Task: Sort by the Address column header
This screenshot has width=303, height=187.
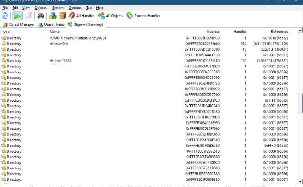Action: (x=202, y=32)
